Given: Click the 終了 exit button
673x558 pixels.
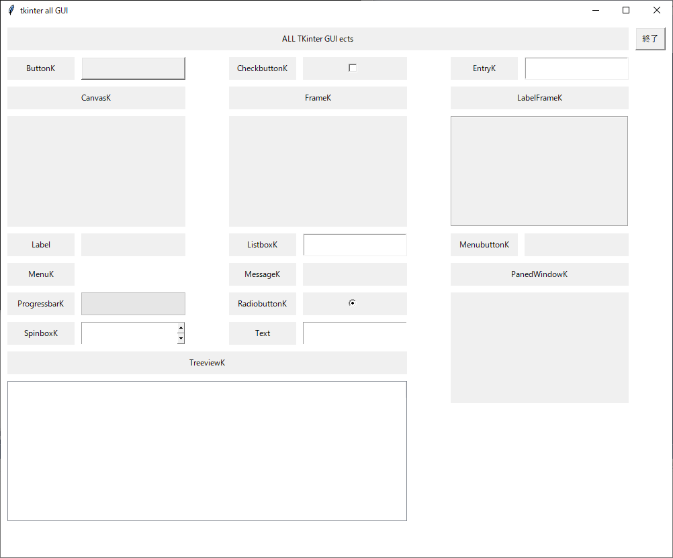Looking at the screenshot, I should coord(650,39).
